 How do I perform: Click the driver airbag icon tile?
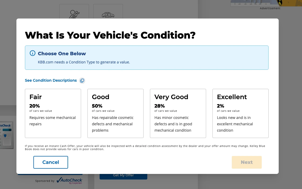(x=74, y=12)
